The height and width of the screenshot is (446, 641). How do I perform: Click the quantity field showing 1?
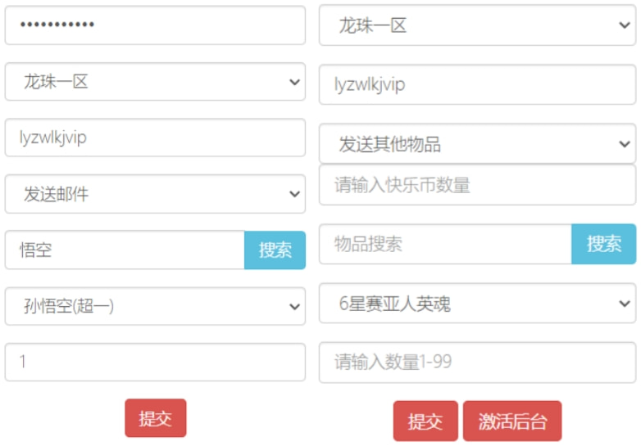pos(155,362)
